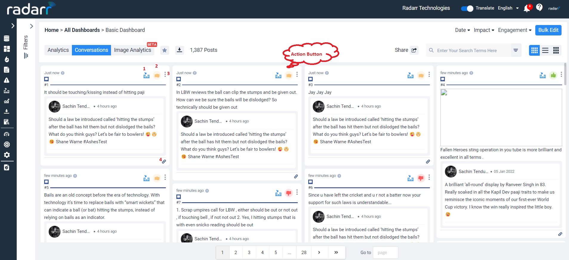Open the Impact sort dropdown
The width and height of the screenshot is (569, 260).
[484, 30]
